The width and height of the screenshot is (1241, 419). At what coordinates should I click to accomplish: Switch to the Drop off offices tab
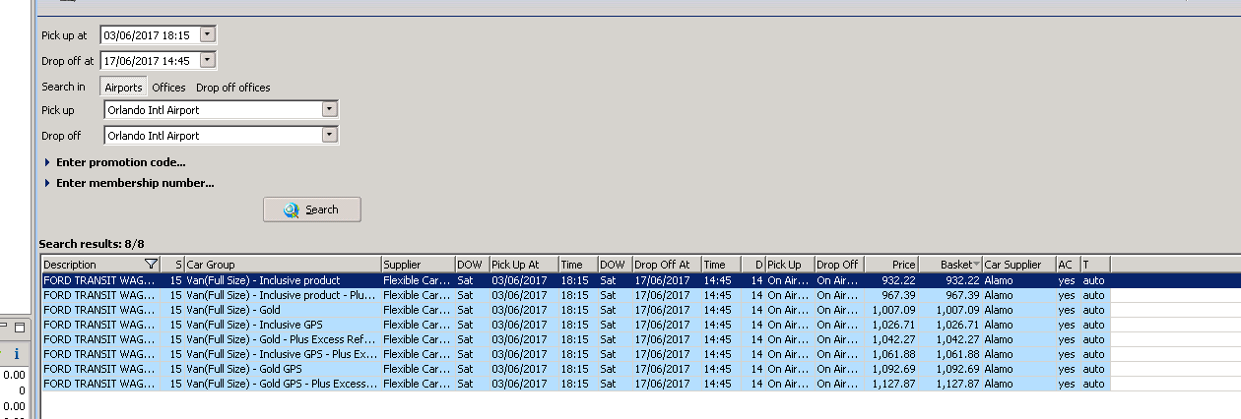coord(233,88)
